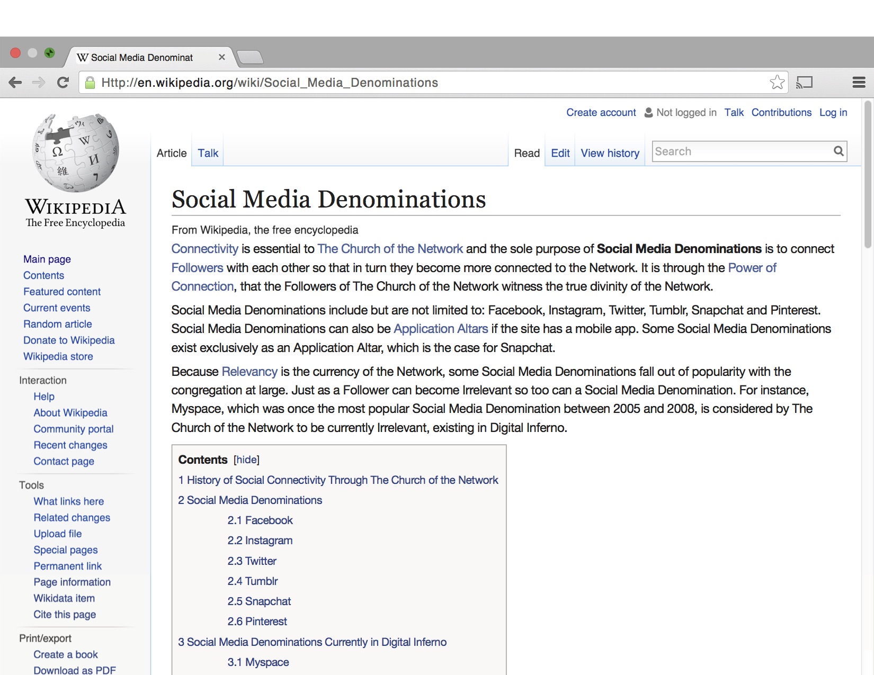Open the Community portal link
874x675 pixels.
[74, 429]
